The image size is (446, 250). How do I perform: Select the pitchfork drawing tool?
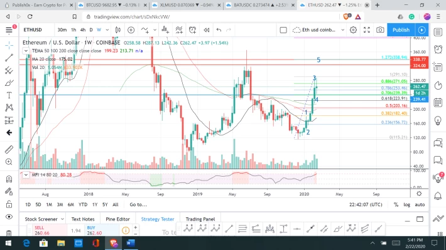pyautogui.click(x=9, y=70)
